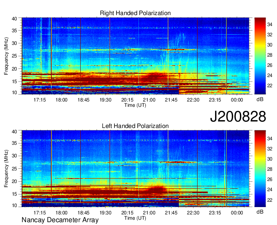Click the 25 MHz tick label on the lower plot
This screenshot has width=277, height=225.
[14, 169]
